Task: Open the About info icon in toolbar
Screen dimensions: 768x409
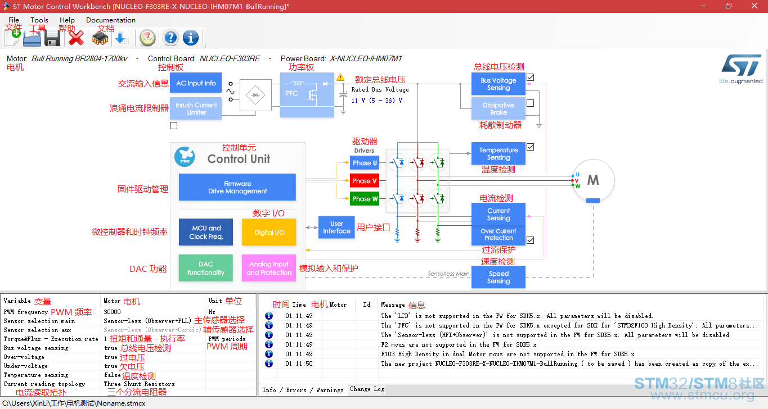Action: 191,38
